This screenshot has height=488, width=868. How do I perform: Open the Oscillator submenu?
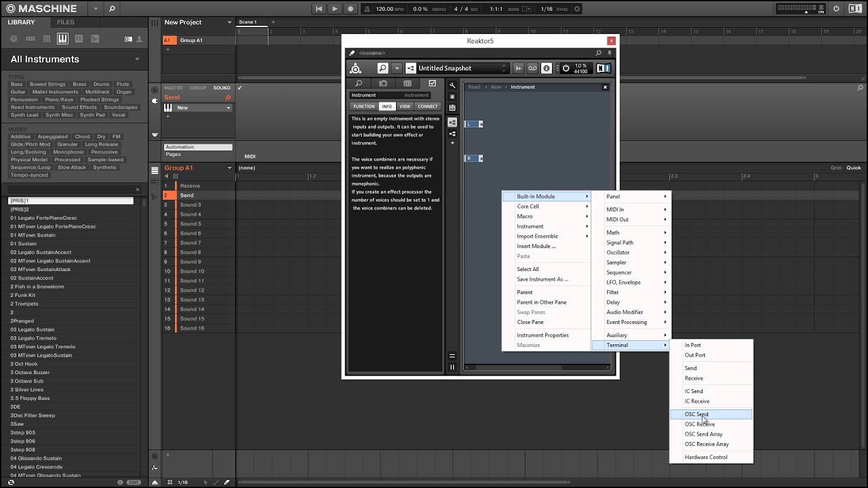point(630,252)
